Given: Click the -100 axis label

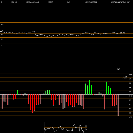Looking at the screenshot, I should 130,117.
